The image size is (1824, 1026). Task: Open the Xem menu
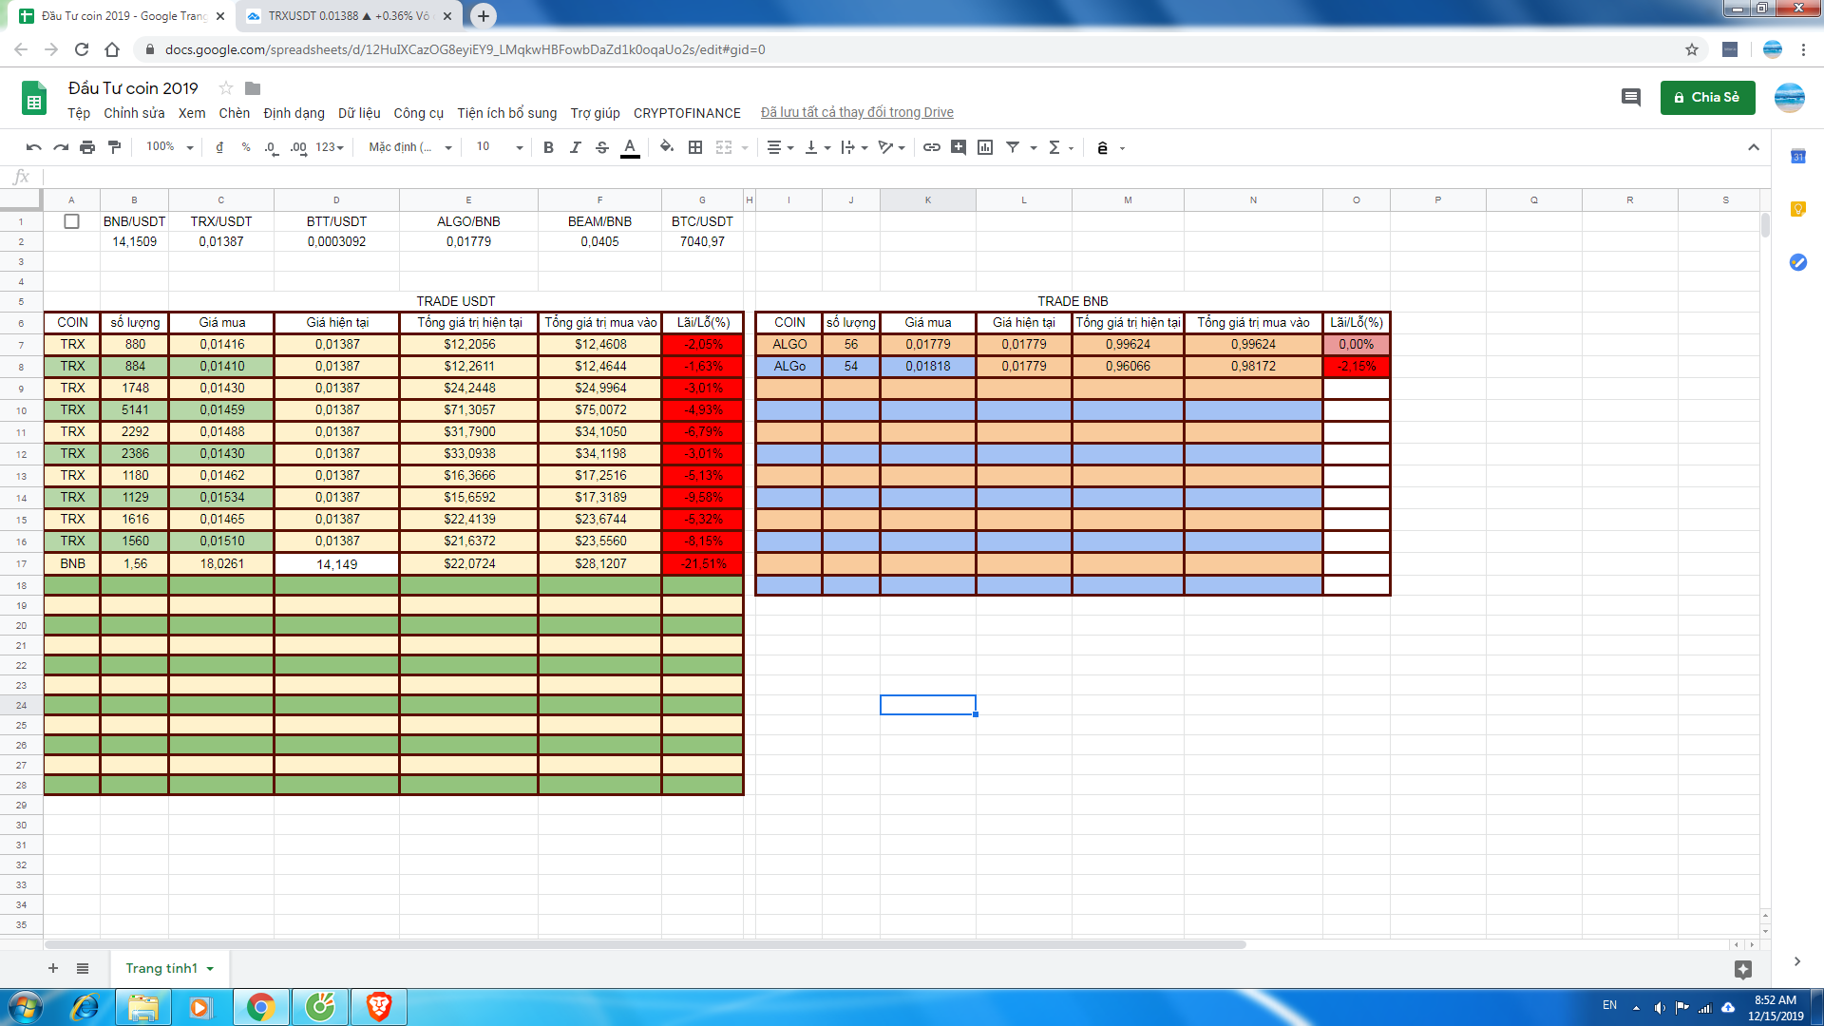click(x=192, y=113)
